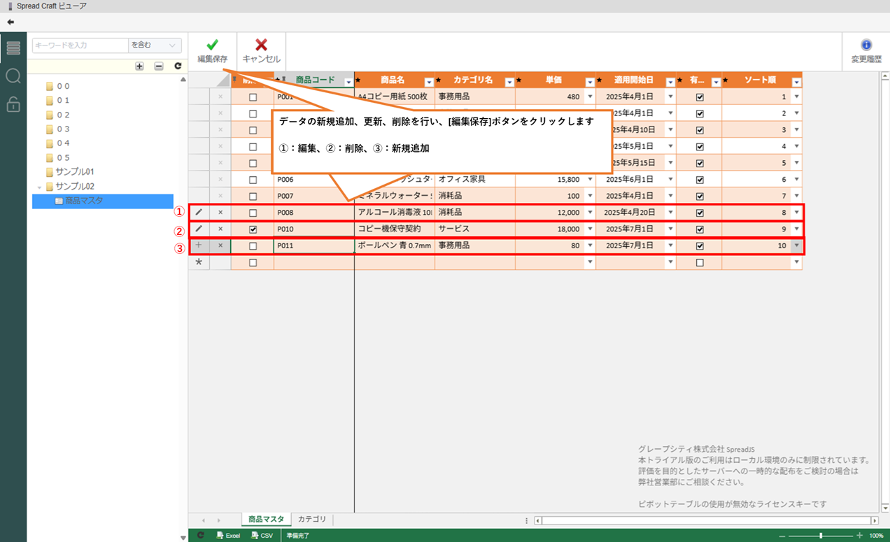Click the red X キャンセル icon
The image size is (890, 542).
tap(261, 45)
